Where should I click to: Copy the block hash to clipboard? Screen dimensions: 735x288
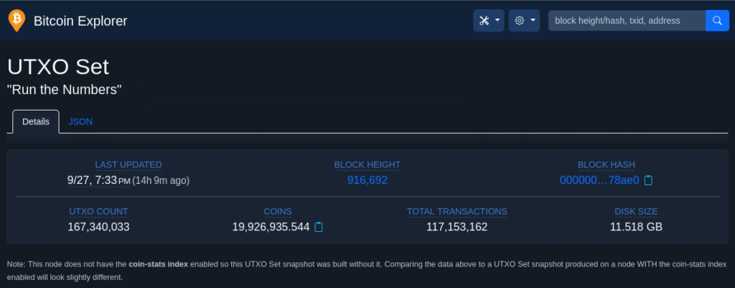648,180
